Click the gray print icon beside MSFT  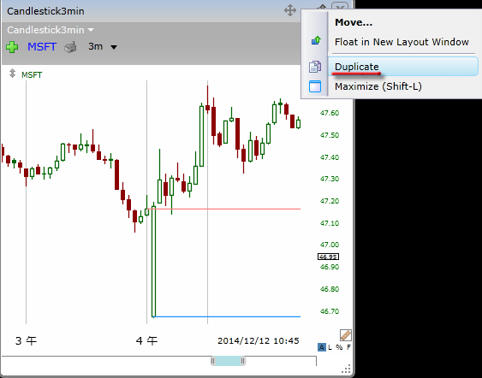point(70,47)
